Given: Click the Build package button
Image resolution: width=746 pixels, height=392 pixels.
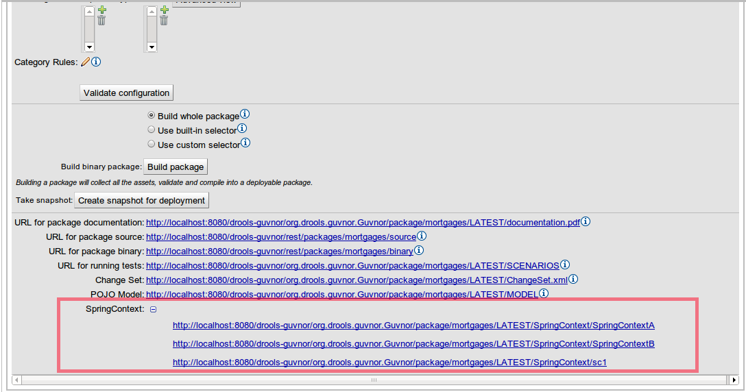Looking at the screenshot, I should pyautogui.click(x=176, y=167).
